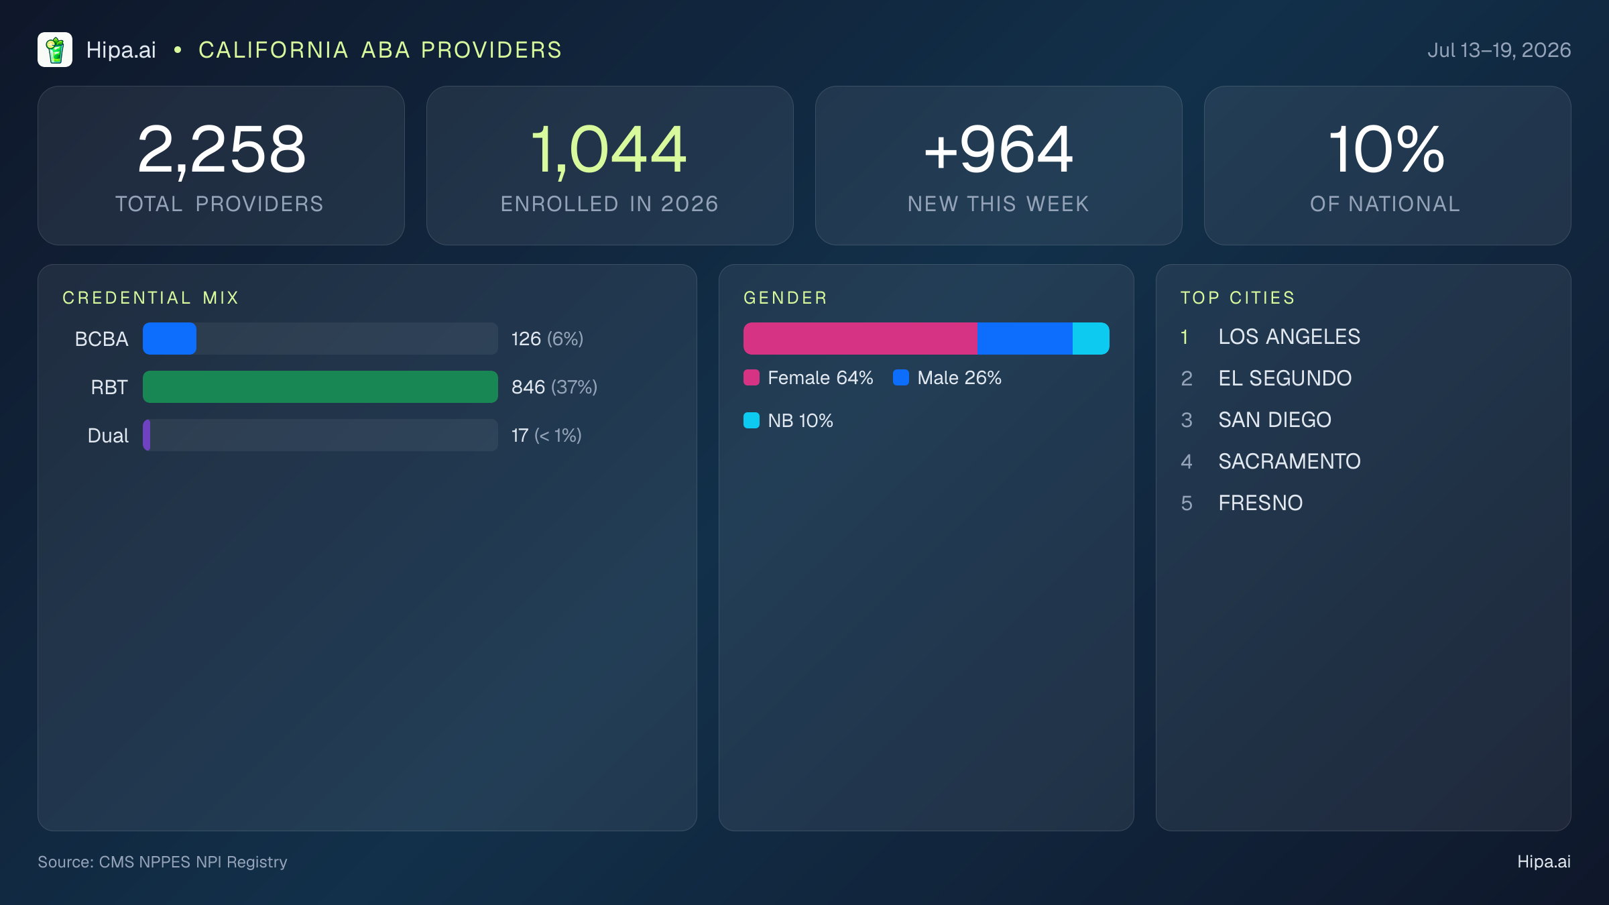Open the 2,258 Total Providers card
The image size is (1609, 905).
point(221,166)
